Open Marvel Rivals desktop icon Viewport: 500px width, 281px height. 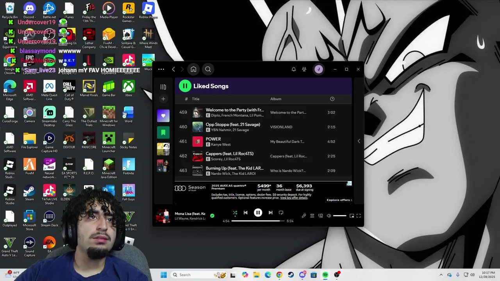coord(89,89)
